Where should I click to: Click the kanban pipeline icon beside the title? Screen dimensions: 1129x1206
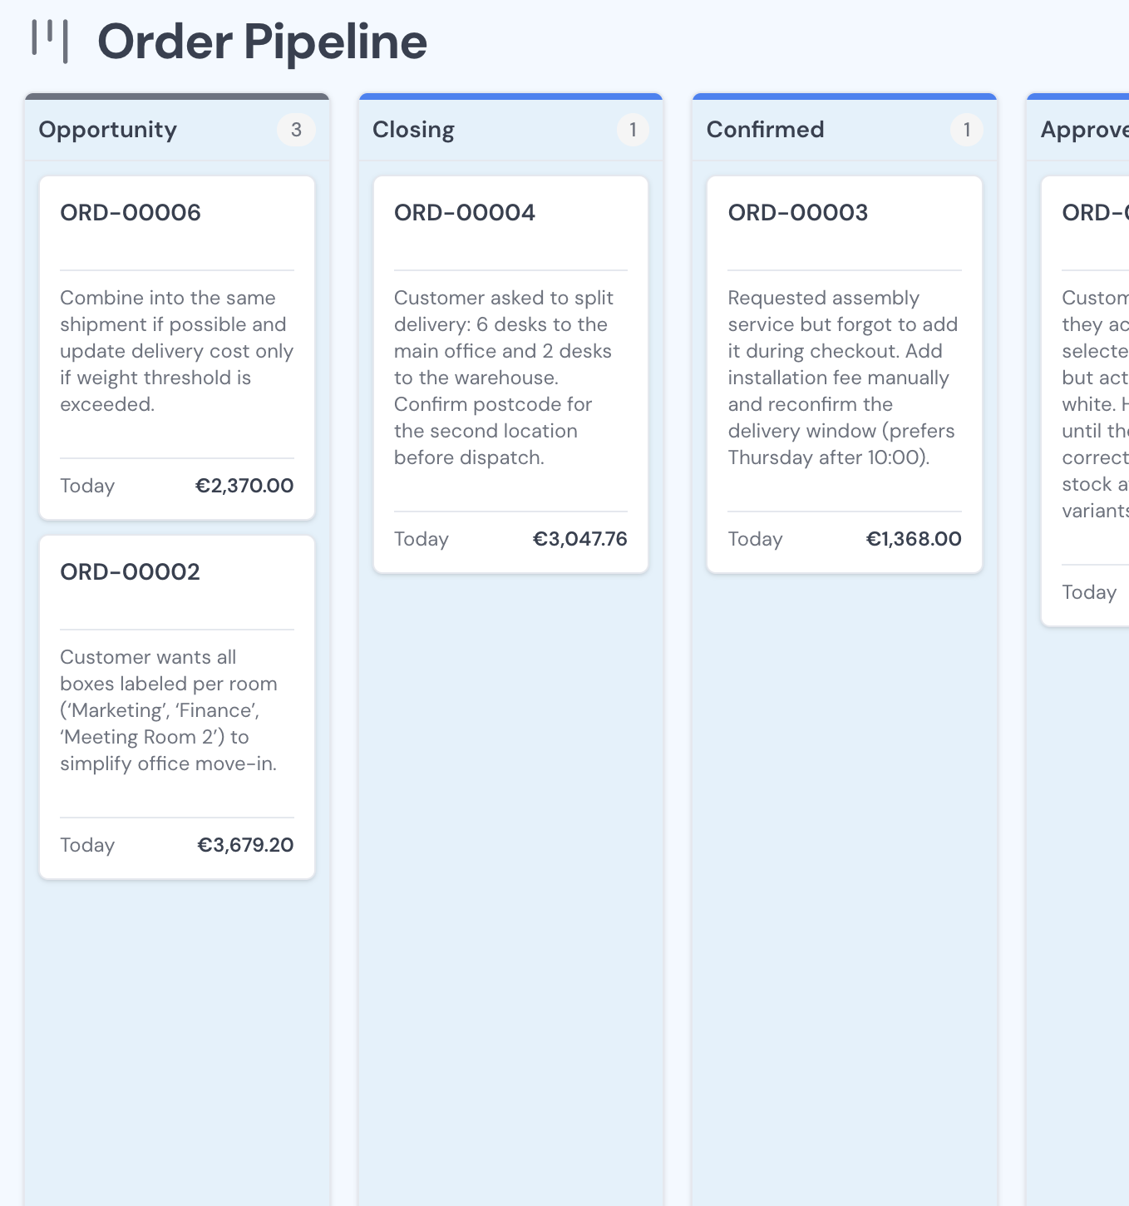coord(50,41)
